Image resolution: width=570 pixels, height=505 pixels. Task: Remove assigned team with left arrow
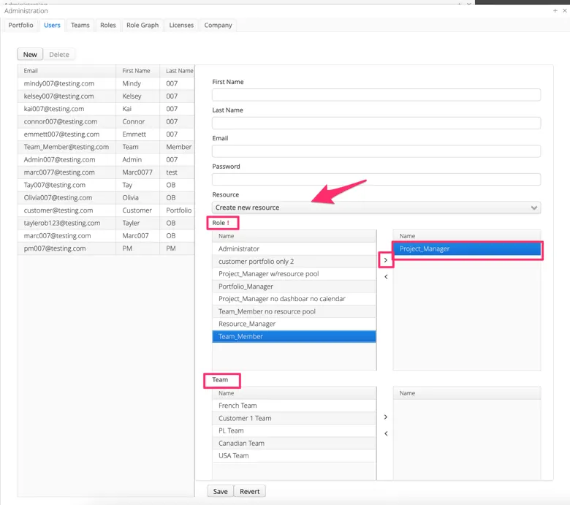386,433
